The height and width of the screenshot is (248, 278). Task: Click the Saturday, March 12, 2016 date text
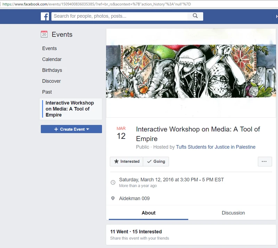click(x=171, y=180)
